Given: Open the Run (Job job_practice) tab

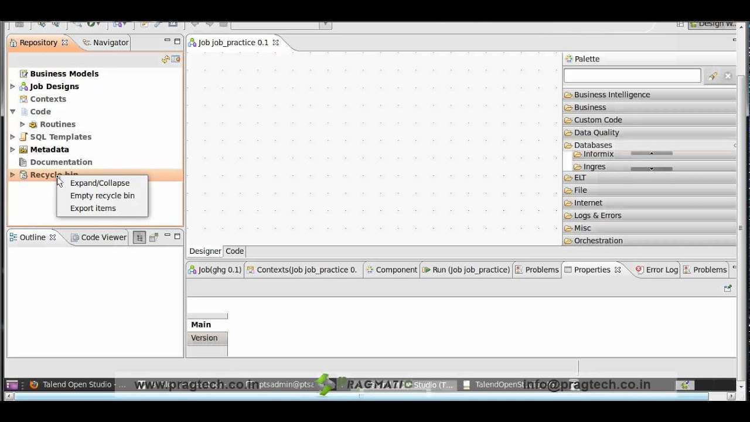Looking at the screenshot, I should 466,270.
